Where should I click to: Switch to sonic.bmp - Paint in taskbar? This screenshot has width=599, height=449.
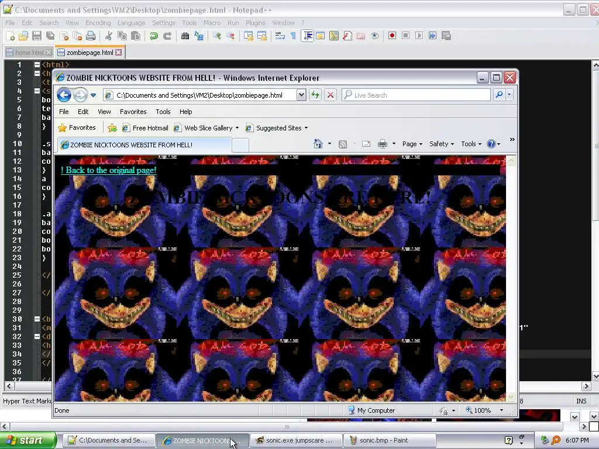coord(389,440)
